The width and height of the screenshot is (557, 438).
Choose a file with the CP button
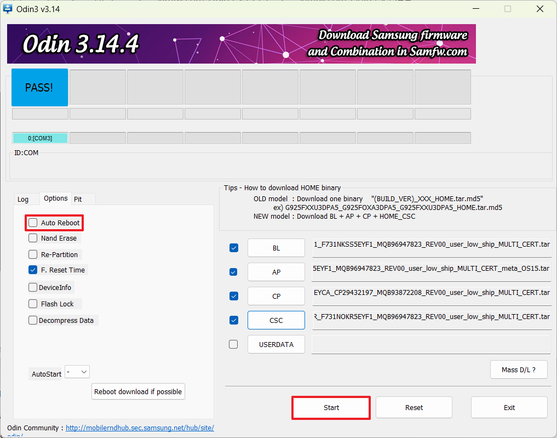tap(276, 296)
